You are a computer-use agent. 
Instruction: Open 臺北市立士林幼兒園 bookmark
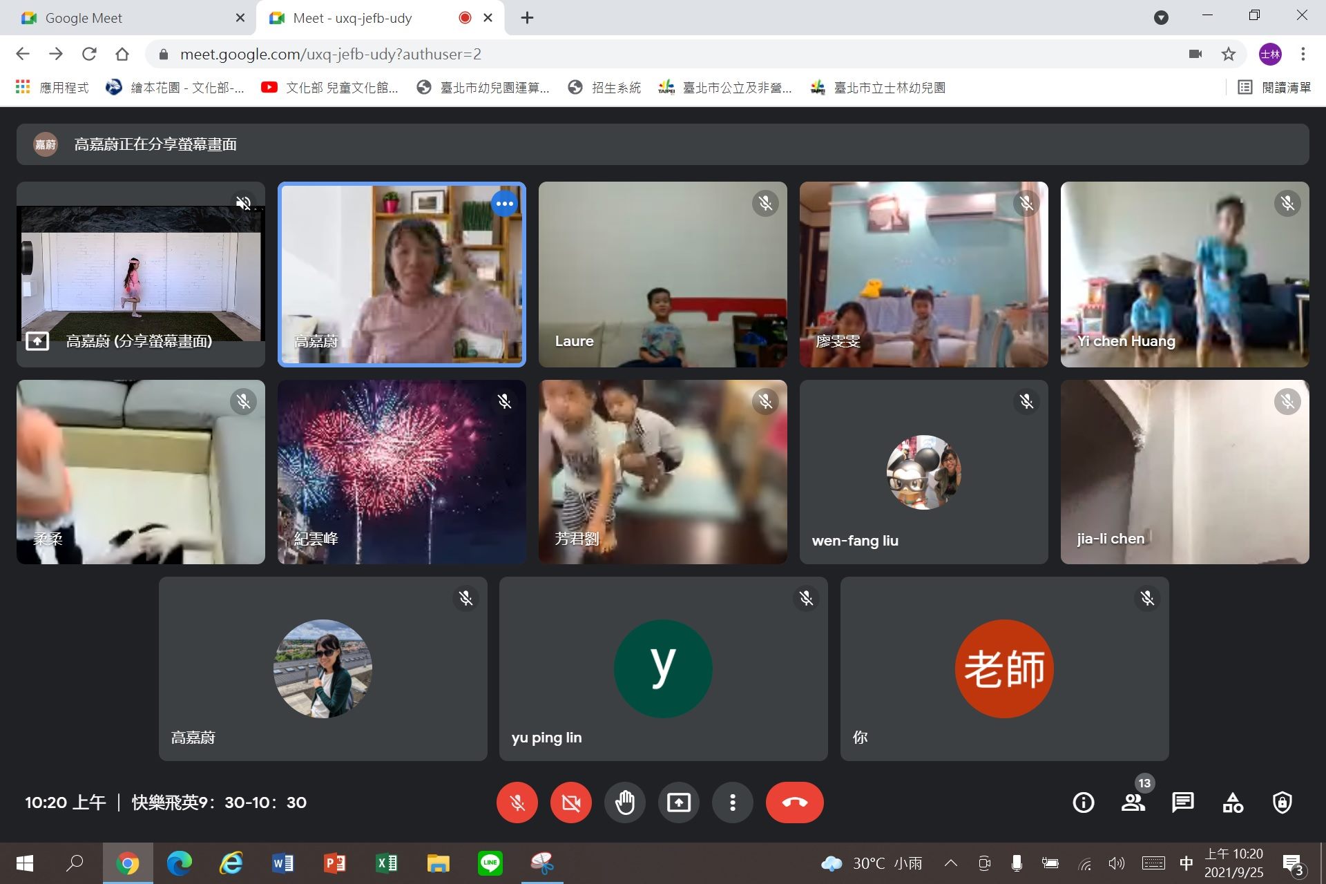point(878,88)
